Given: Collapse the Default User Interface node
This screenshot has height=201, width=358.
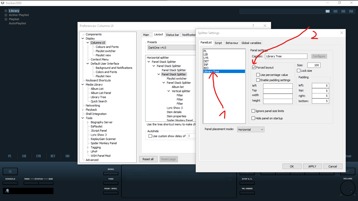Looking at the screenshot, I should (88, 64).
